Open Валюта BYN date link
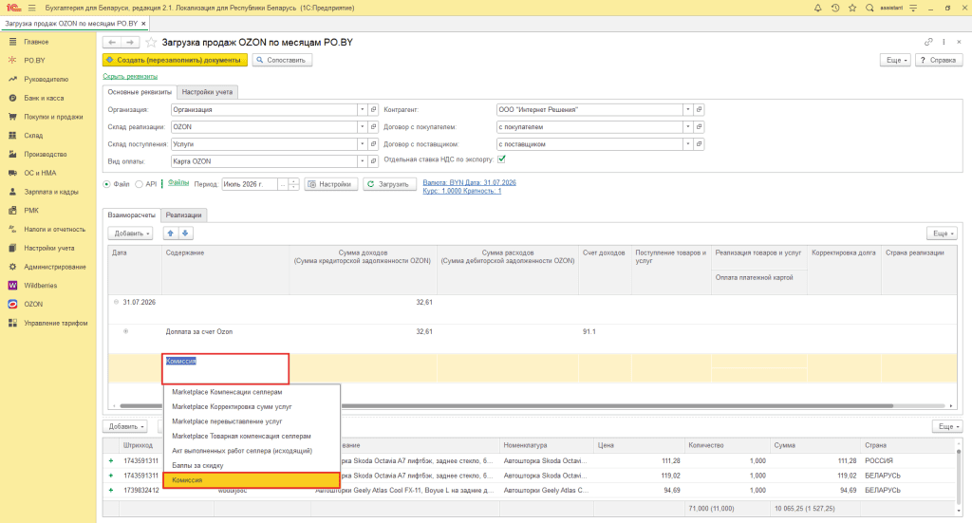This screenshot has width=972, height=523. click(x=469, y=183)
